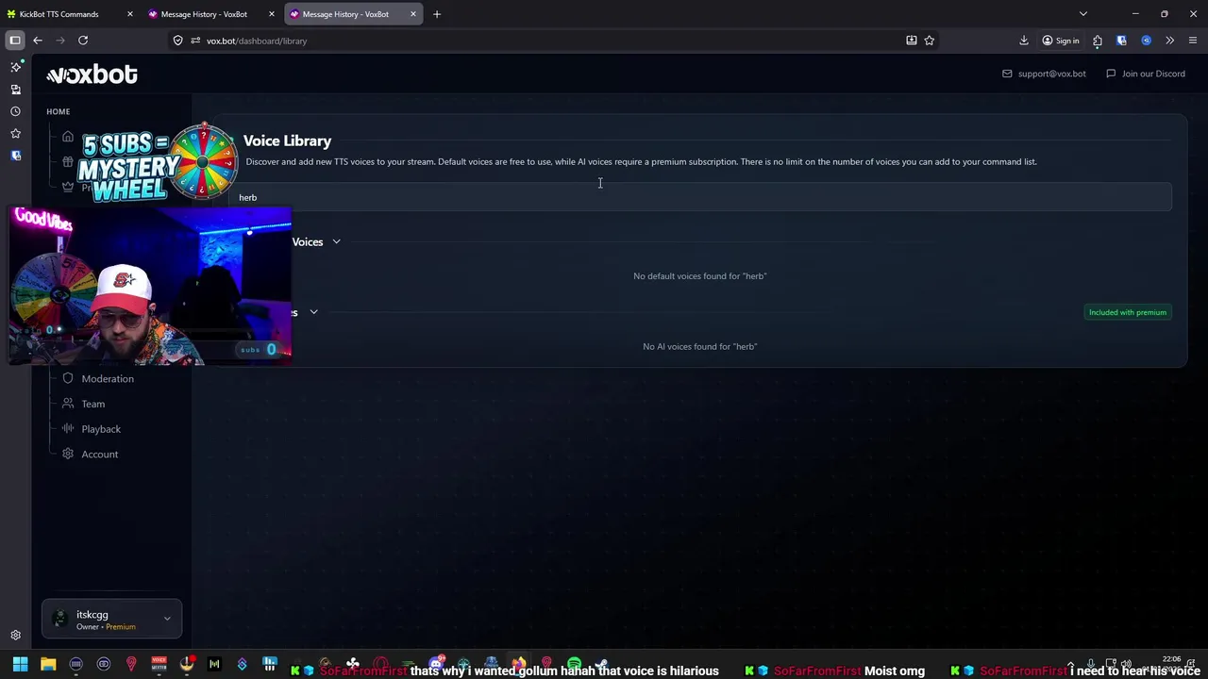This screenshot has width=1208, height=679.
Task: Open browser downloads icon
Action: click(1024, 41)
